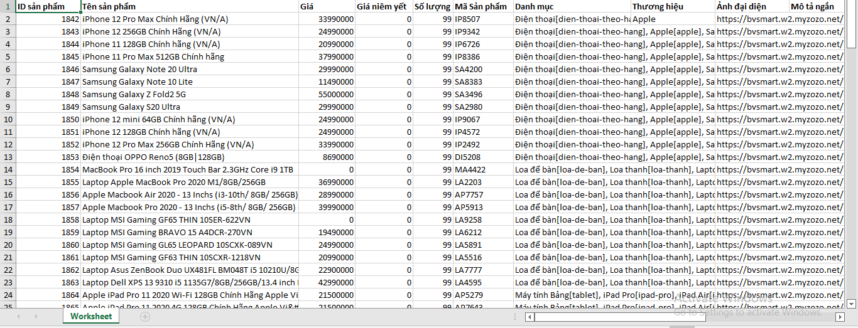The image size is (858, 328).
Task: Click vertical scrollbar down arrow
Action: click(852, 303)
